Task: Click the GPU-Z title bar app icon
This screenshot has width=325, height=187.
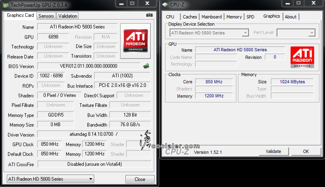Action: [x=6, y=5]
